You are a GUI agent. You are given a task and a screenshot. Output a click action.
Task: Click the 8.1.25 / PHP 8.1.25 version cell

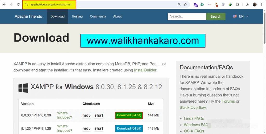pos(36,129)
